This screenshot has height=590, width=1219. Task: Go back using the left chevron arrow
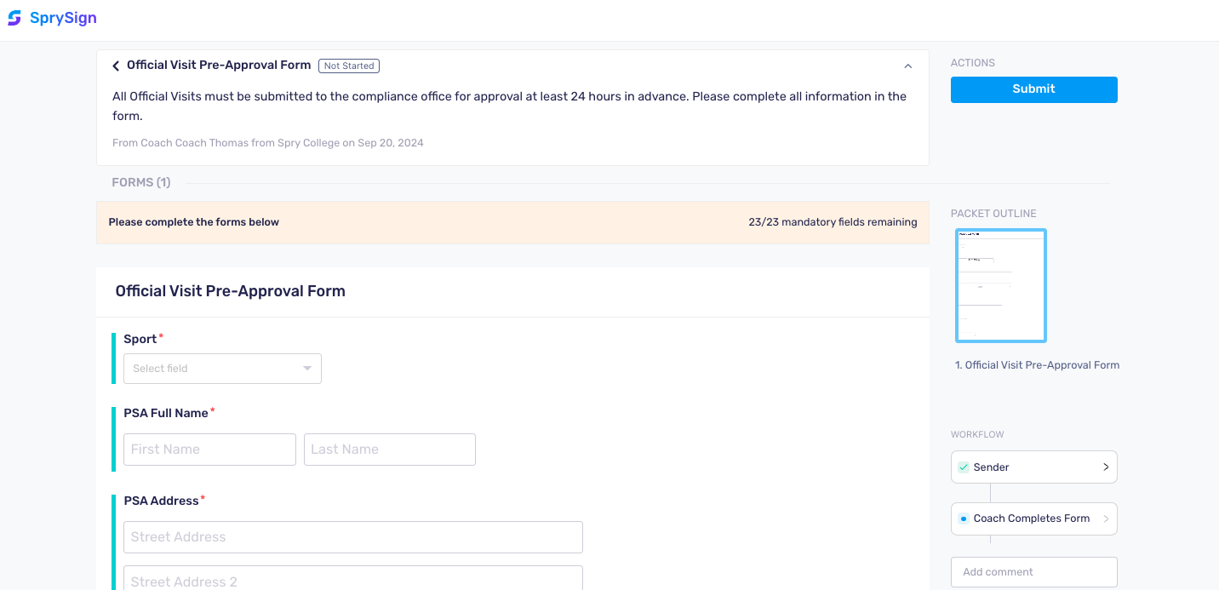click(x=116, y=66)
